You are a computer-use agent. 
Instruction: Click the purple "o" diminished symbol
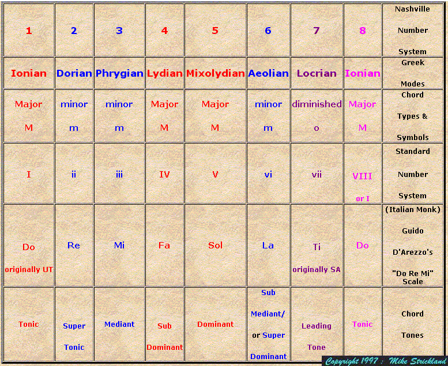[x=317, y=129]
